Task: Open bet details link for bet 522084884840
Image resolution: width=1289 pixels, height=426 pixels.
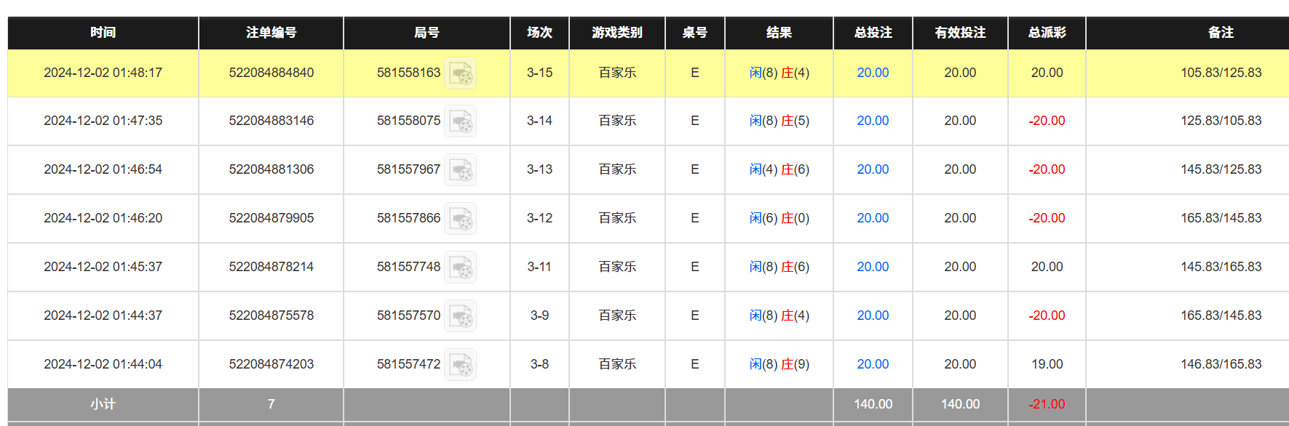Action: point(270,73)
